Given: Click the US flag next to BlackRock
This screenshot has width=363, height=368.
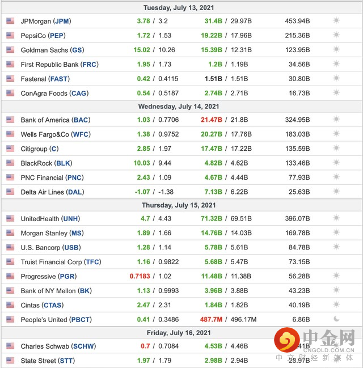Looking at the screenshot, I should point(10,163).
